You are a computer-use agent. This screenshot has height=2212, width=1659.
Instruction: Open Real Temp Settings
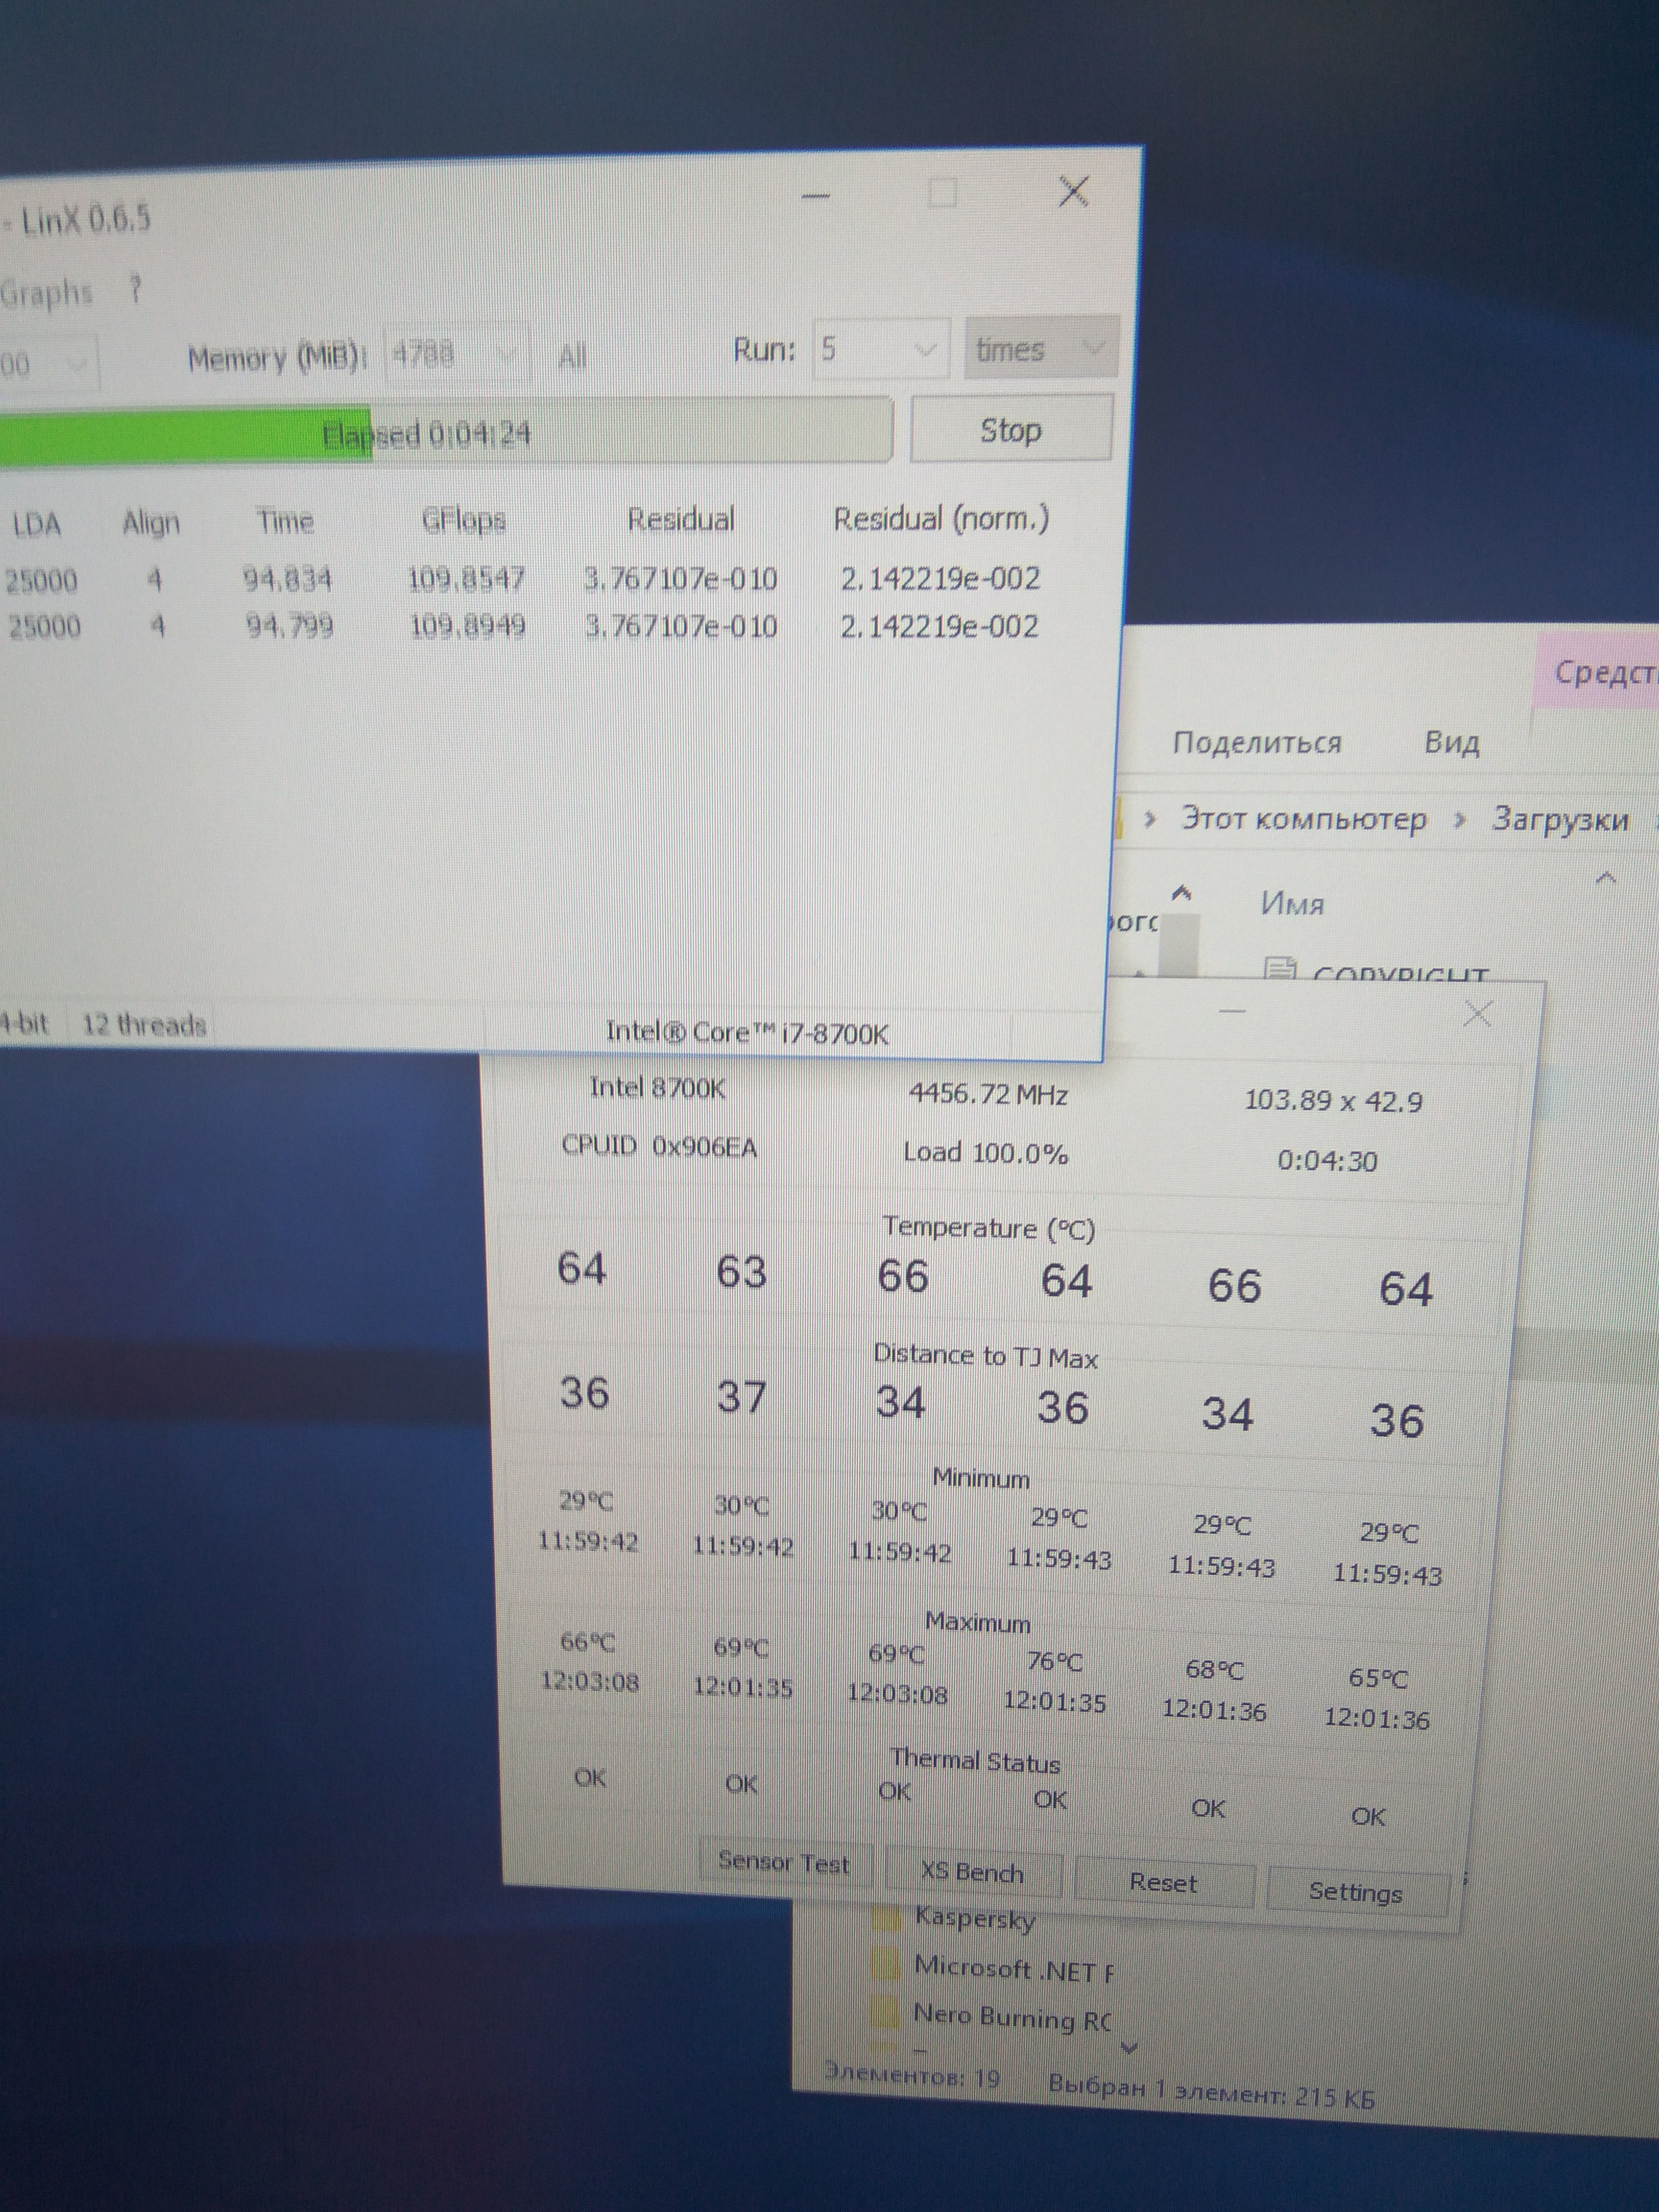tap(1355, 1892)
